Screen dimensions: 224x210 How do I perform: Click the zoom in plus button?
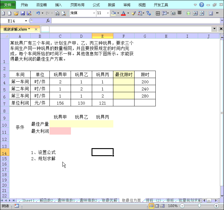[216, 206]
